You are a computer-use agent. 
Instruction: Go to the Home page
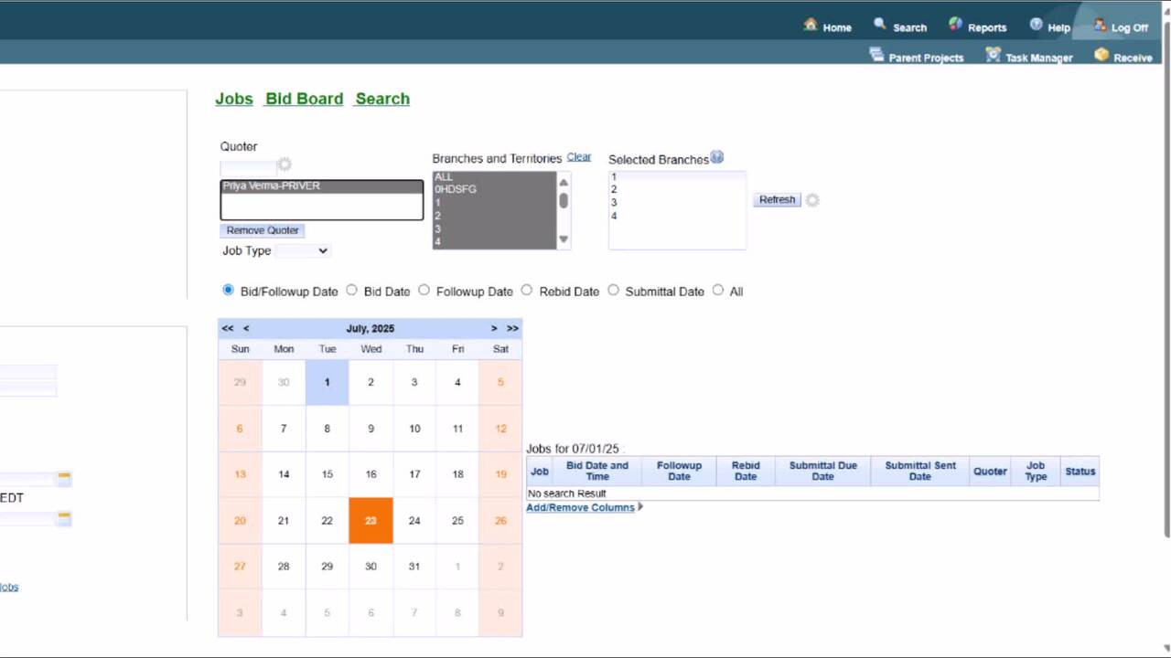tap(827, 27)
